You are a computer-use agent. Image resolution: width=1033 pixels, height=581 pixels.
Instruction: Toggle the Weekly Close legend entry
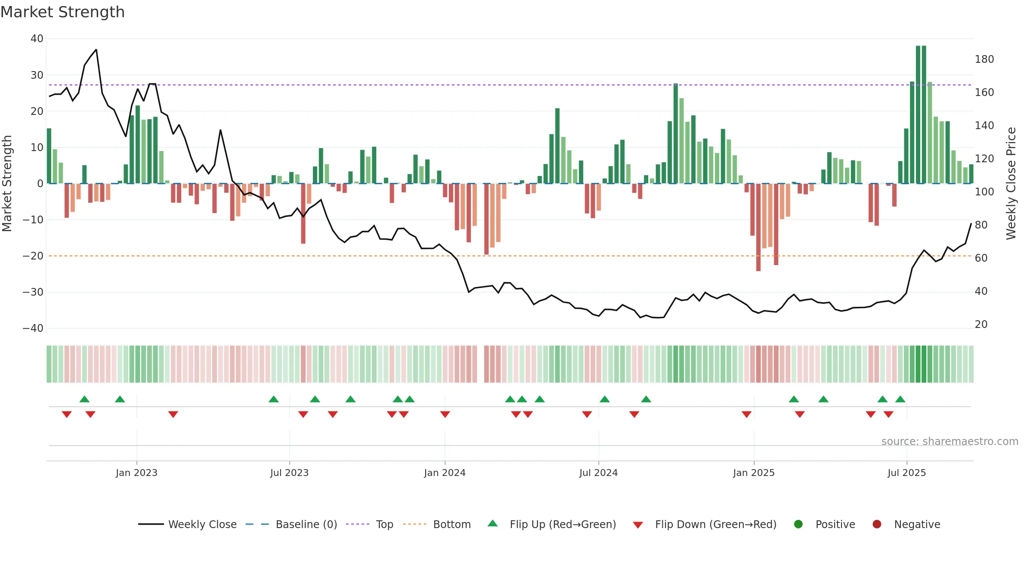(187, 524)
